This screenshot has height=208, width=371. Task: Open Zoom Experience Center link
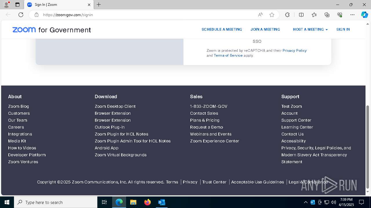coord(214,141)
